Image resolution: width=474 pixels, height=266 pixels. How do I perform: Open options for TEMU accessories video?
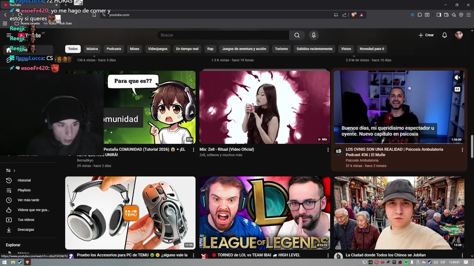193,255
